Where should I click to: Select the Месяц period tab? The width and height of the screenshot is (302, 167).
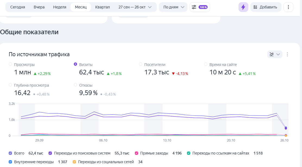pos(81,7)
